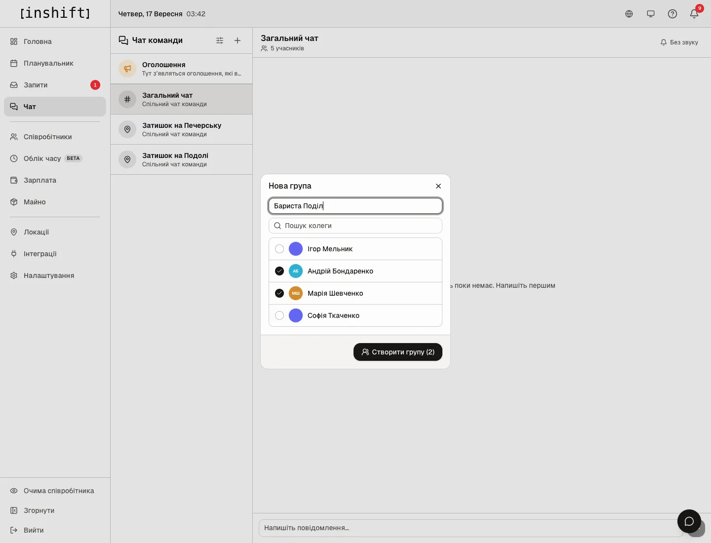The height and width of the screenshot is (543, 711).
Task: Click the Чат sidebar item
Action: [55, 107]
